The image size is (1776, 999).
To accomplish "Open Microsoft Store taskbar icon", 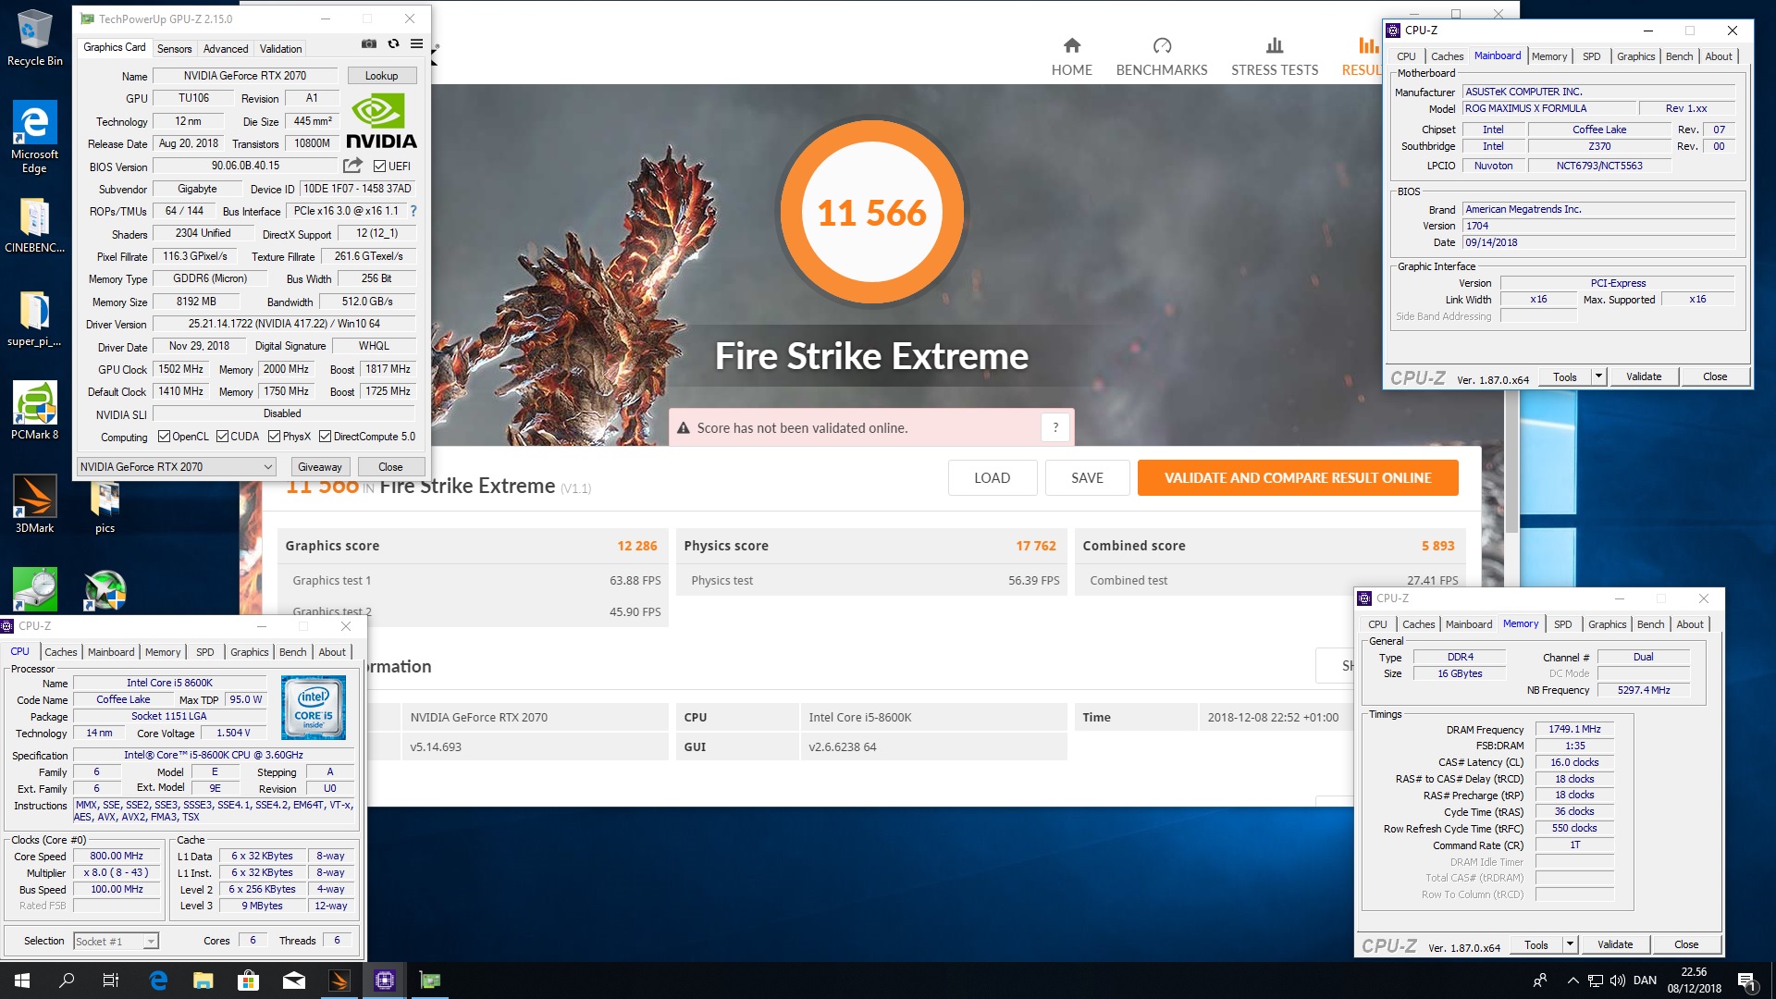I will pos(248,980).
